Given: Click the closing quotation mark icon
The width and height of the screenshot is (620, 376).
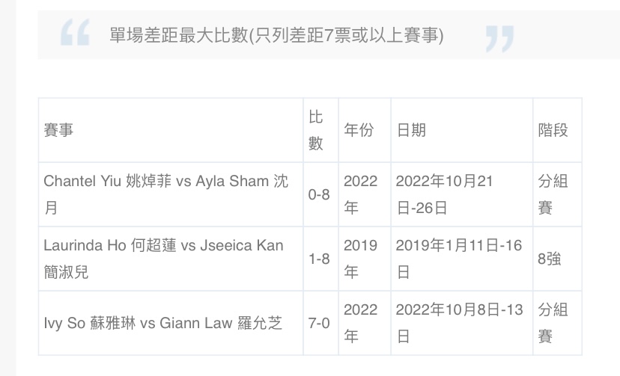Looking at the screenshot, I should [499, 39].
